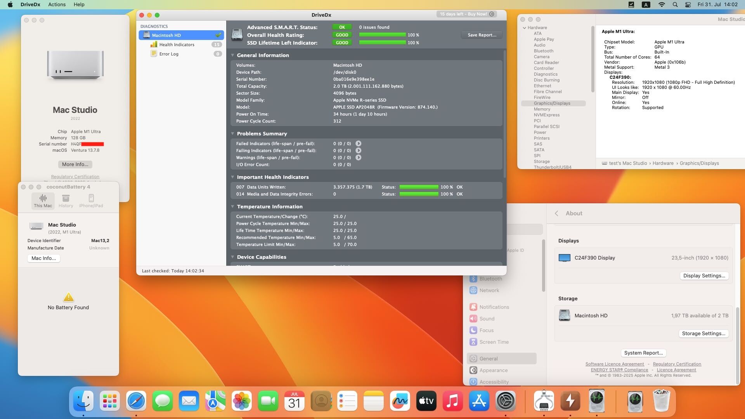Screen dimensions: 745x419
Task: Click Storage Settings button
Action: pyautogui.click(x=703, y=334)
